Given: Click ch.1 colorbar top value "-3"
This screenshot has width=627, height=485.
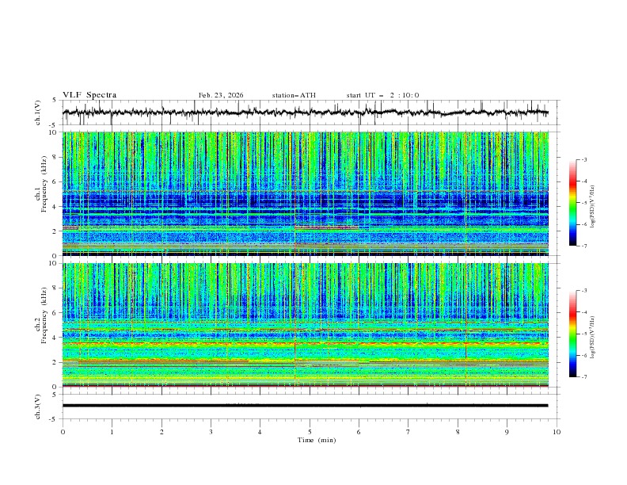Looking at the screenshot, I should (584, 159).
